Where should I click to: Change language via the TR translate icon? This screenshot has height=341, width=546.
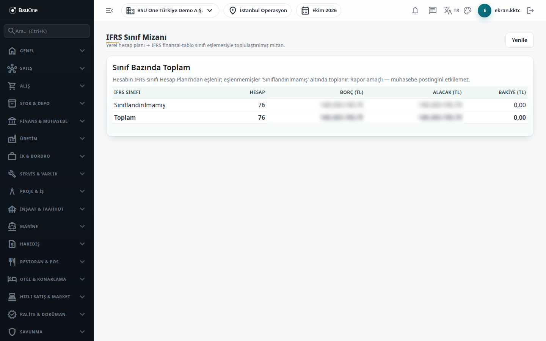(451, 11)
